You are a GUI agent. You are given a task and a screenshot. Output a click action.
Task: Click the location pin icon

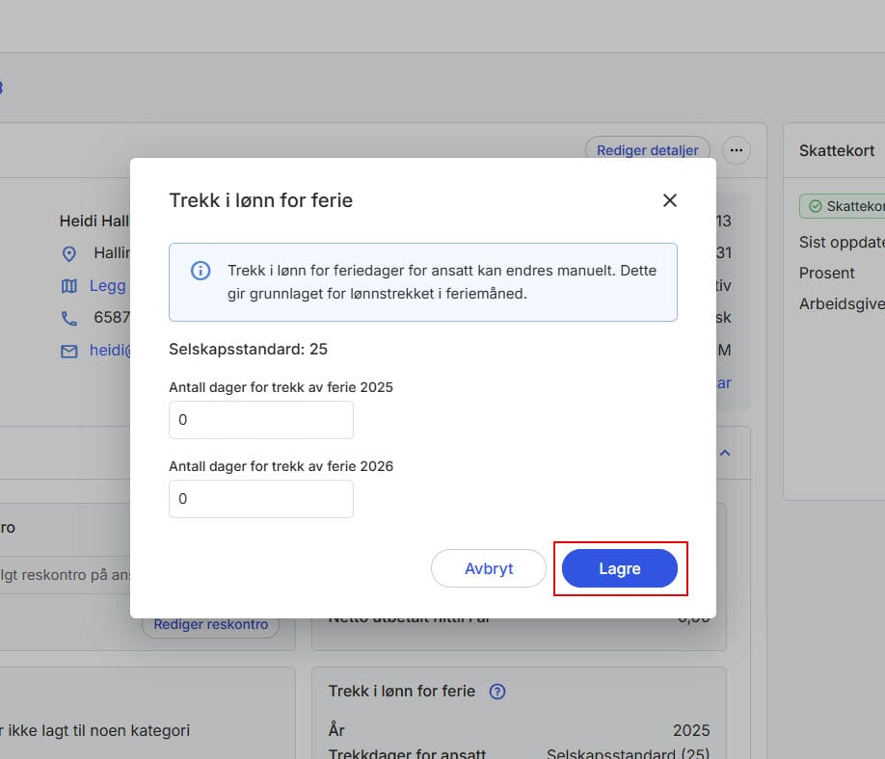pos(68,253)
